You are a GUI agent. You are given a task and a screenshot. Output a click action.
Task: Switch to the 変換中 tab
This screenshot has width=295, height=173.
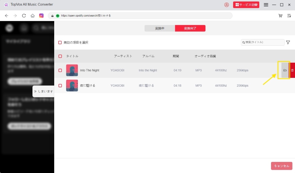pyautogui.click(x=160, y=28)
